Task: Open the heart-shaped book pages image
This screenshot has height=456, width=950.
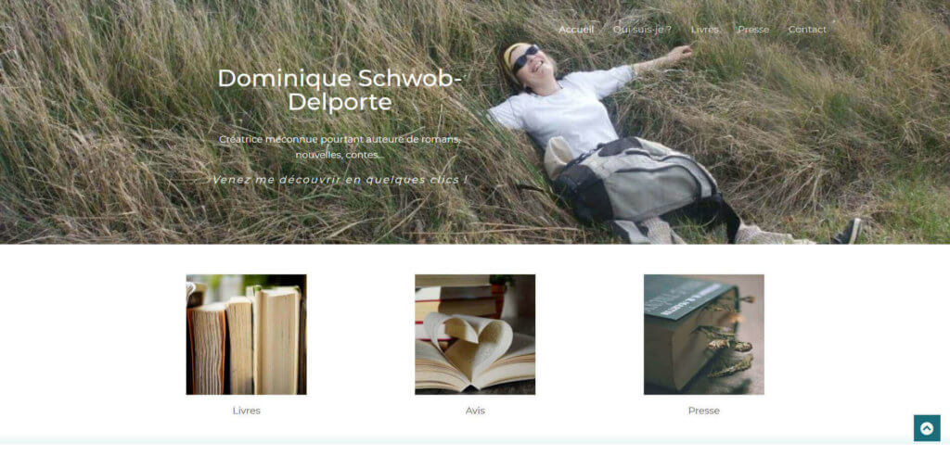Action: point(475,335)
